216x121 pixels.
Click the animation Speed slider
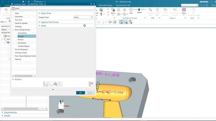coord(139,9)
